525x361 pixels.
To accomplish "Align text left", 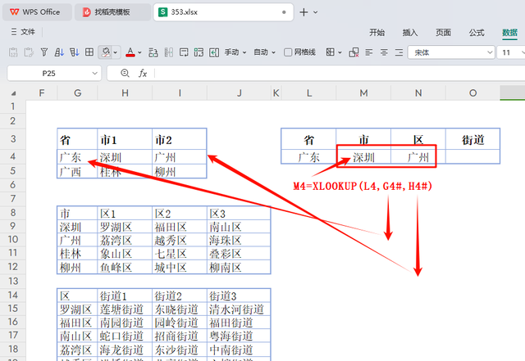I will click(369, 52).
